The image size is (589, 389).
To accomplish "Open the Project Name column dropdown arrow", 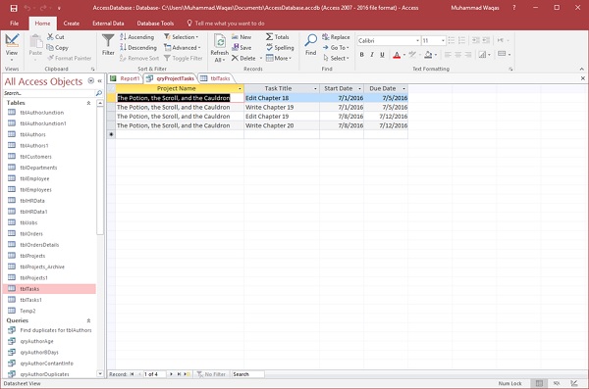I will point(240,88).
